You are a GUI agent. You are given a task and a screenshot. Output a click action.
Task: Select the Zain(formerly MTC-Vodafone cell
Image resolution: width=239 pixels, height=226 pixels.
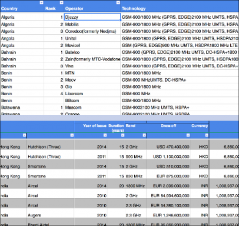coord(92,59)
